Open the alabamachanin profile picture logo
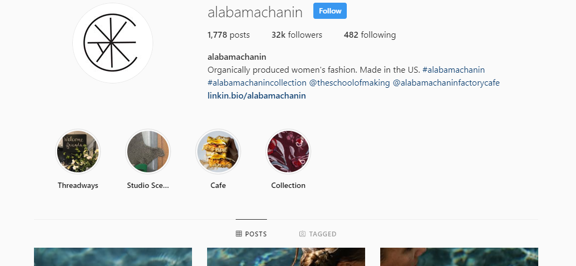 click(x=113, y=43)
